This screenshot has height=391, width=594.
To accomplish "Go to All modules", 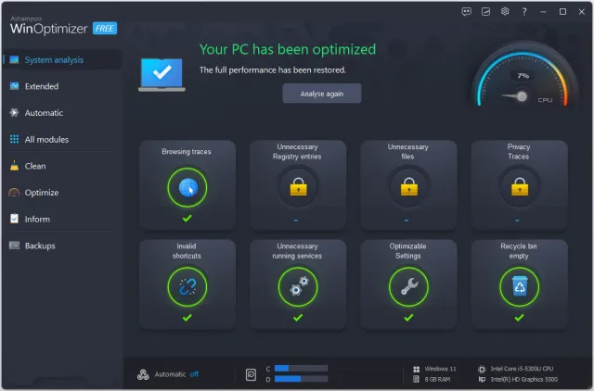I will coord(46,139).
